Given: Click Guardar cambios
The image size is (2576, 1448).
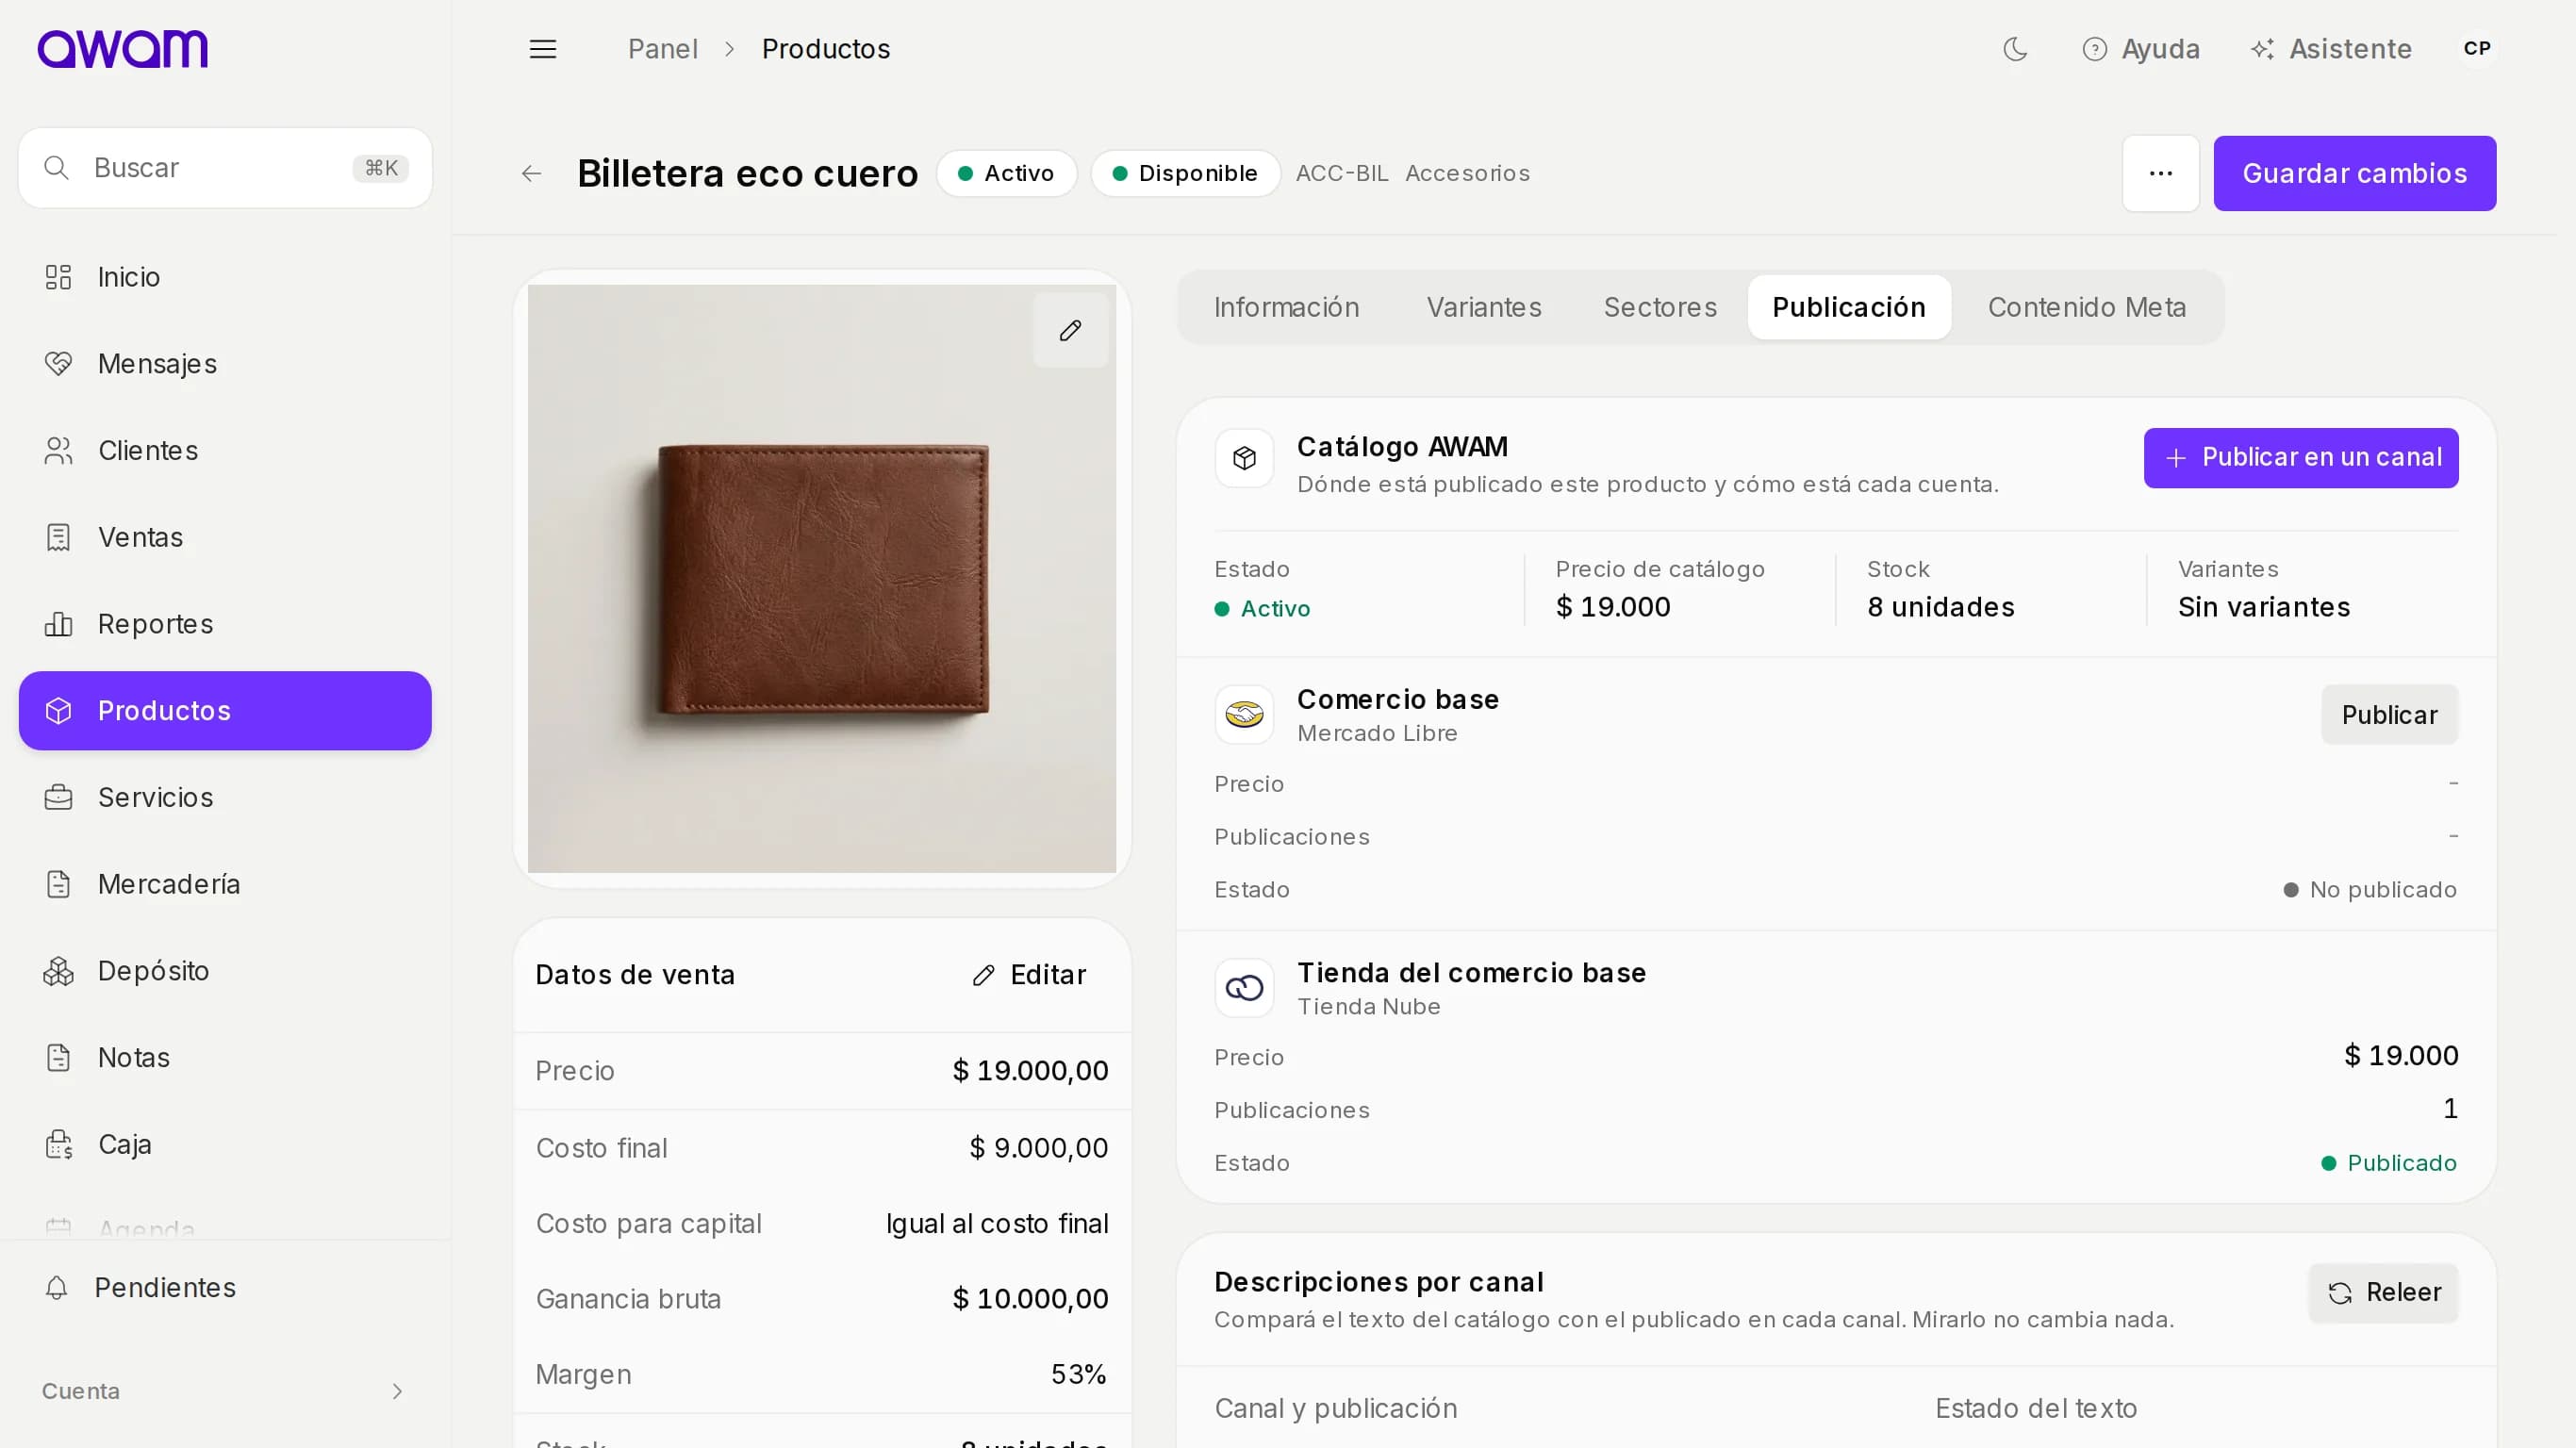Looking at the screenshot, I should [2354, 174].
